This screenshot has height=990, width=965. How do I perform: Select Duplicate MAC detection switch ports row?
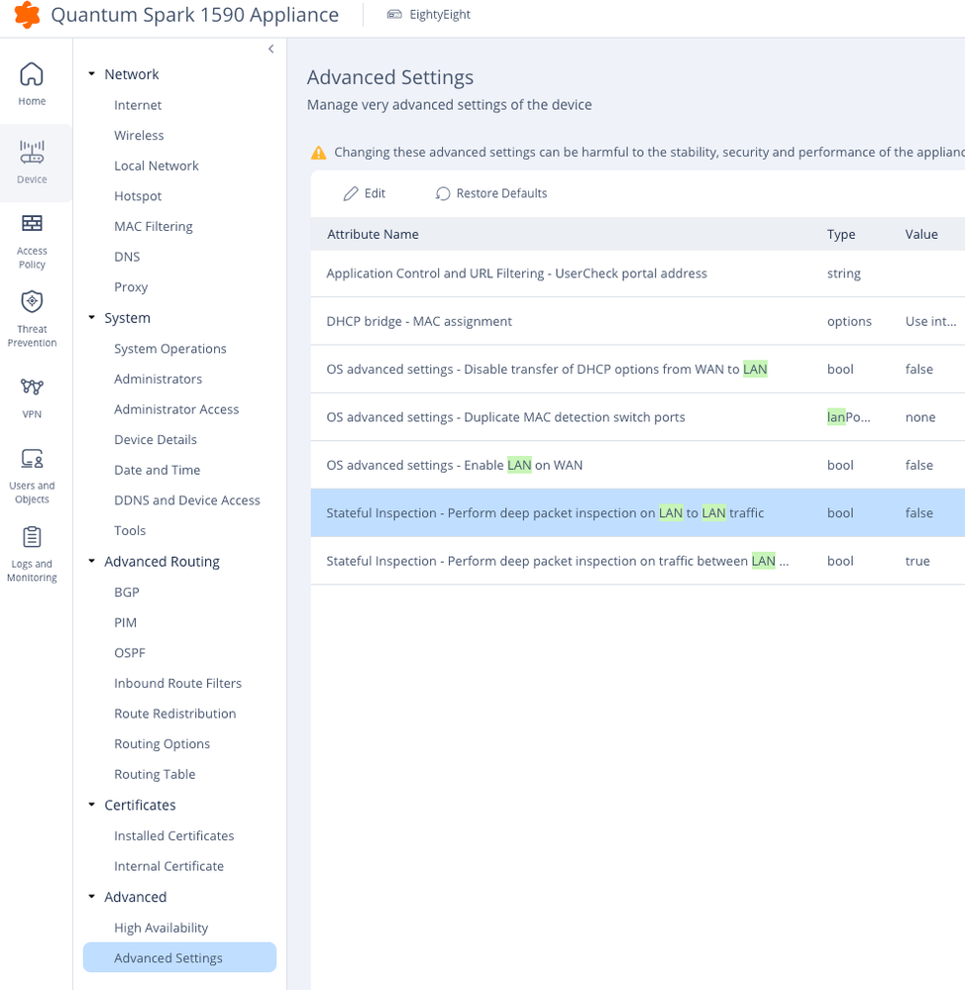(637, 417)
